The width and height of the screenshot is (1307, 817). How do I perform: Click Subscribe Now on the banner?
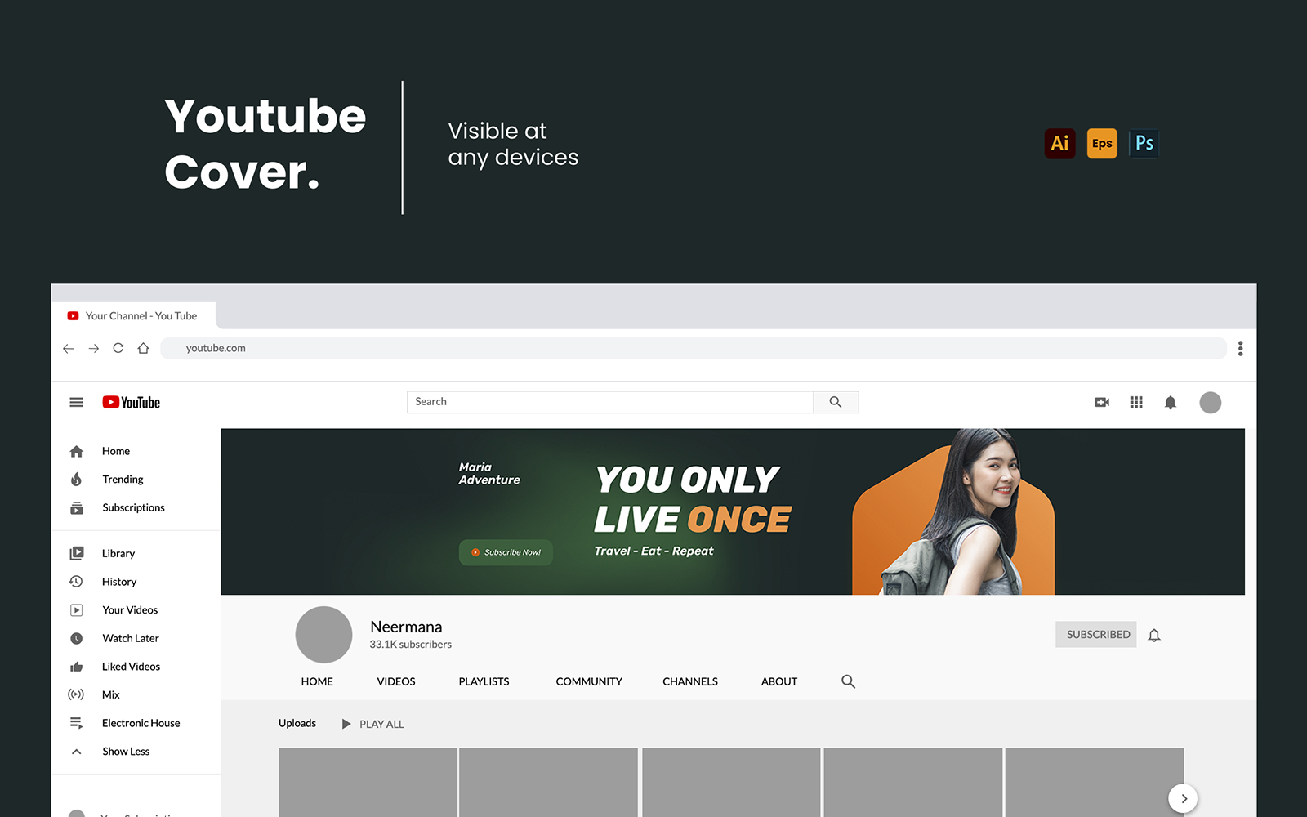(x=506, y=552)
